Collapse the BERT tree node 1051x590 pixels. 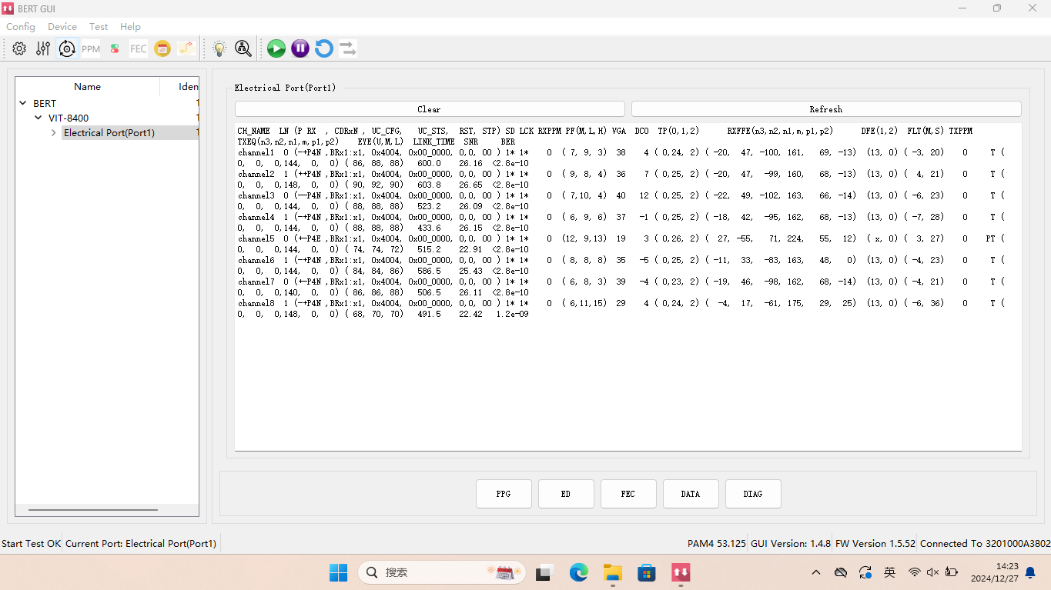tap(24, 103)
